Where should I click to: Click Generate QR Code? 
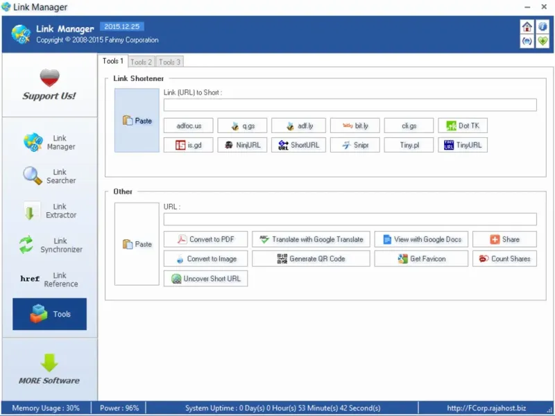point(311,259)
